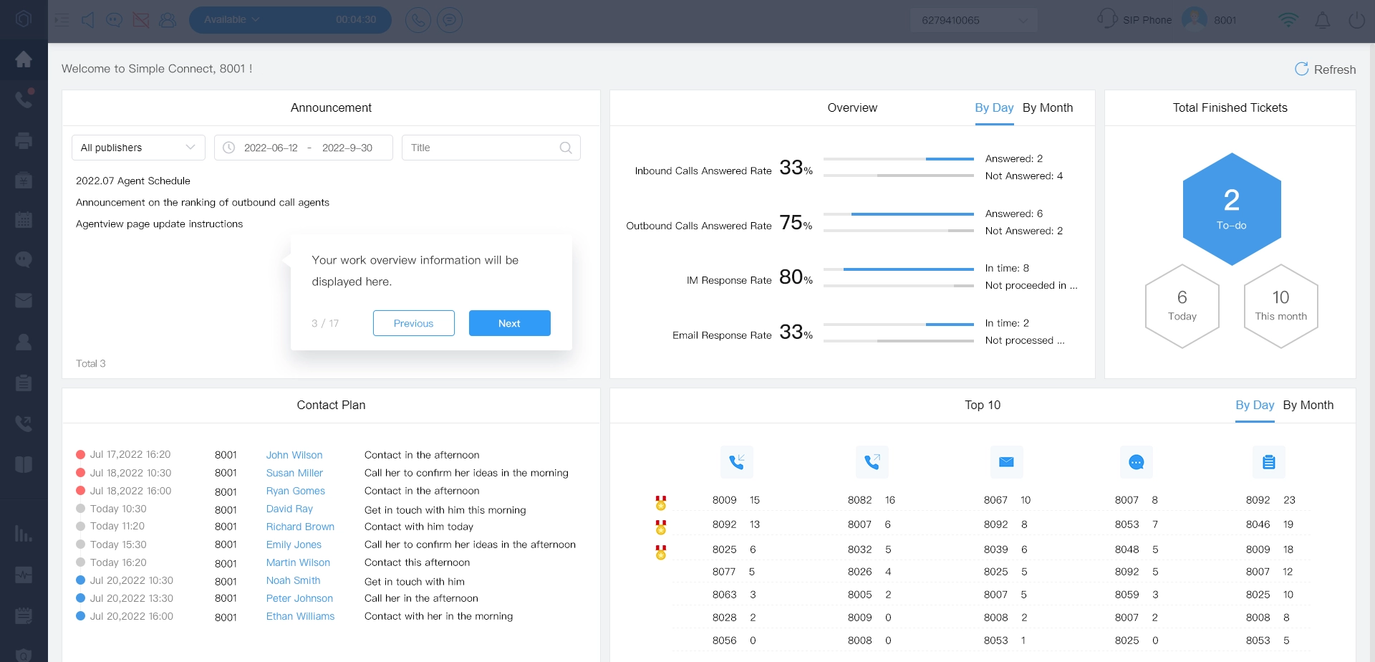Viewport: 1375px width, 662px height.
Task: Switch Top 10 to By Month
Action: pyautogui.click(x=1308, y=405)
